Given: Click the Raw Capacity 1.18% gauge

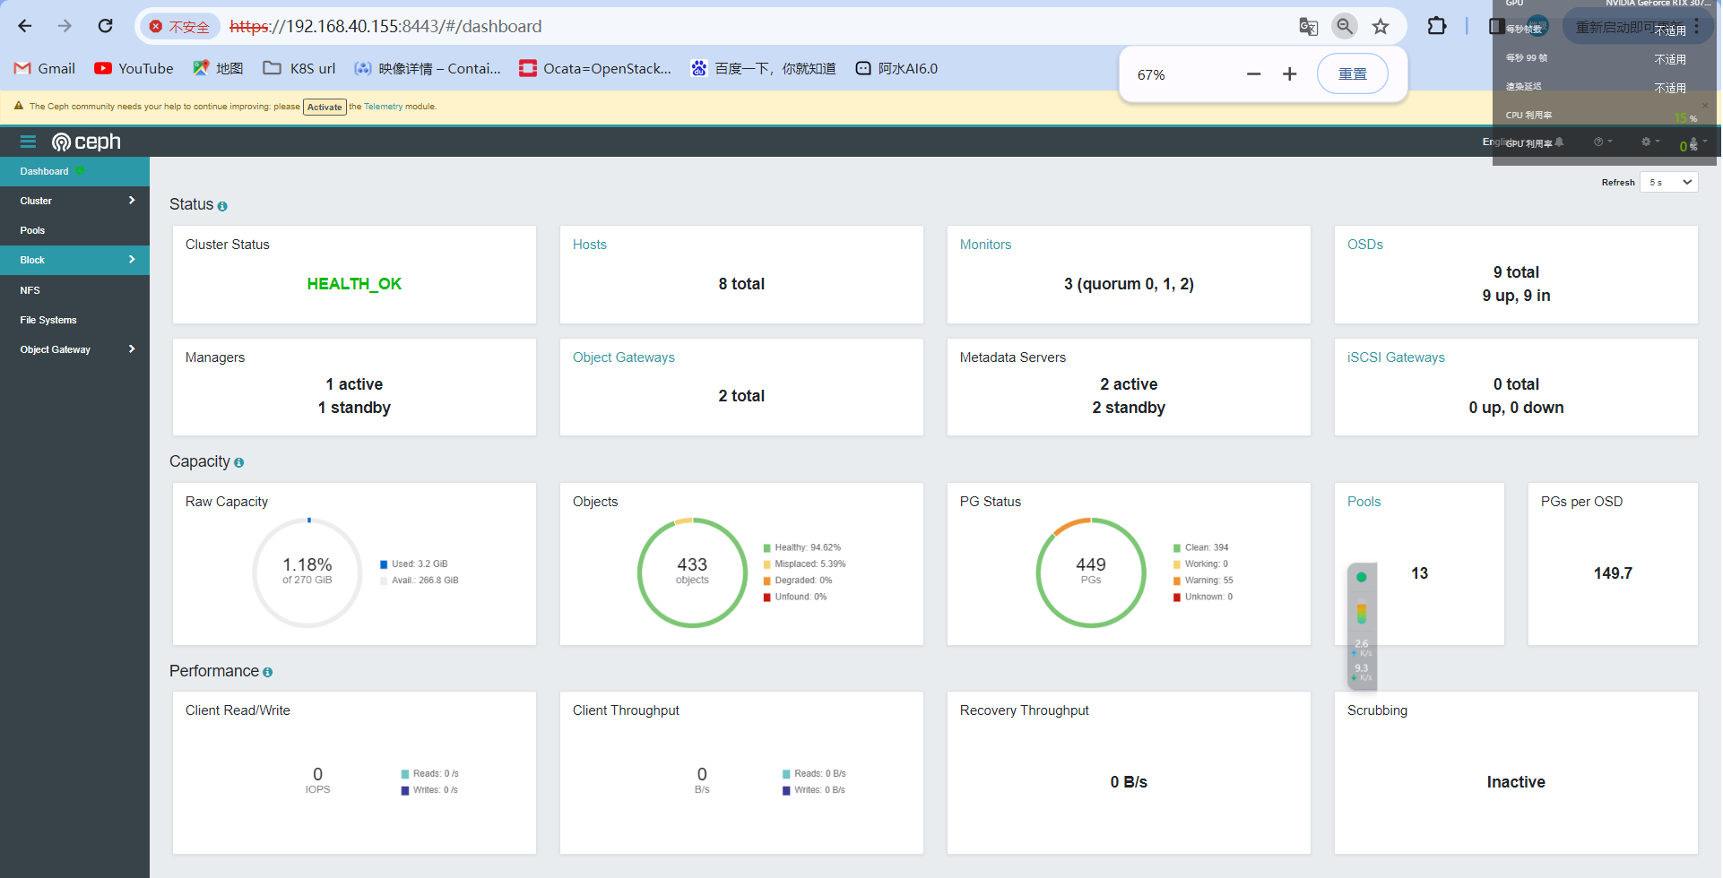Looking at the screenshot, I should [307, 572].
